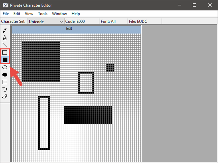Click the Private Character Editor title icon
Image resolution: width=218 pixels, height=163 pixels.
point(6,5)
